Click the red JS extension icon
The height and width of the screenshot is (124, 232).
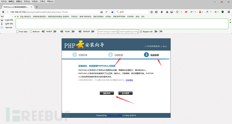click(x=186, y=12)
